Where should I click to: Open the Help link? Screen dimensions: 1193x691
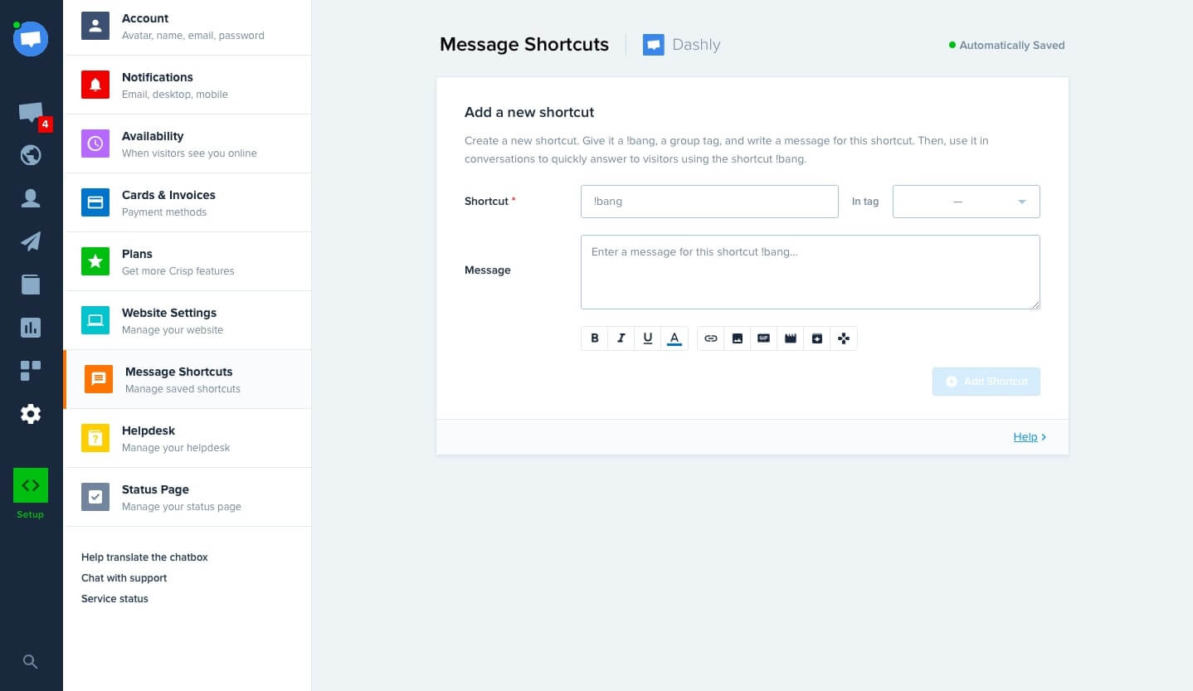coord(1025,437)
